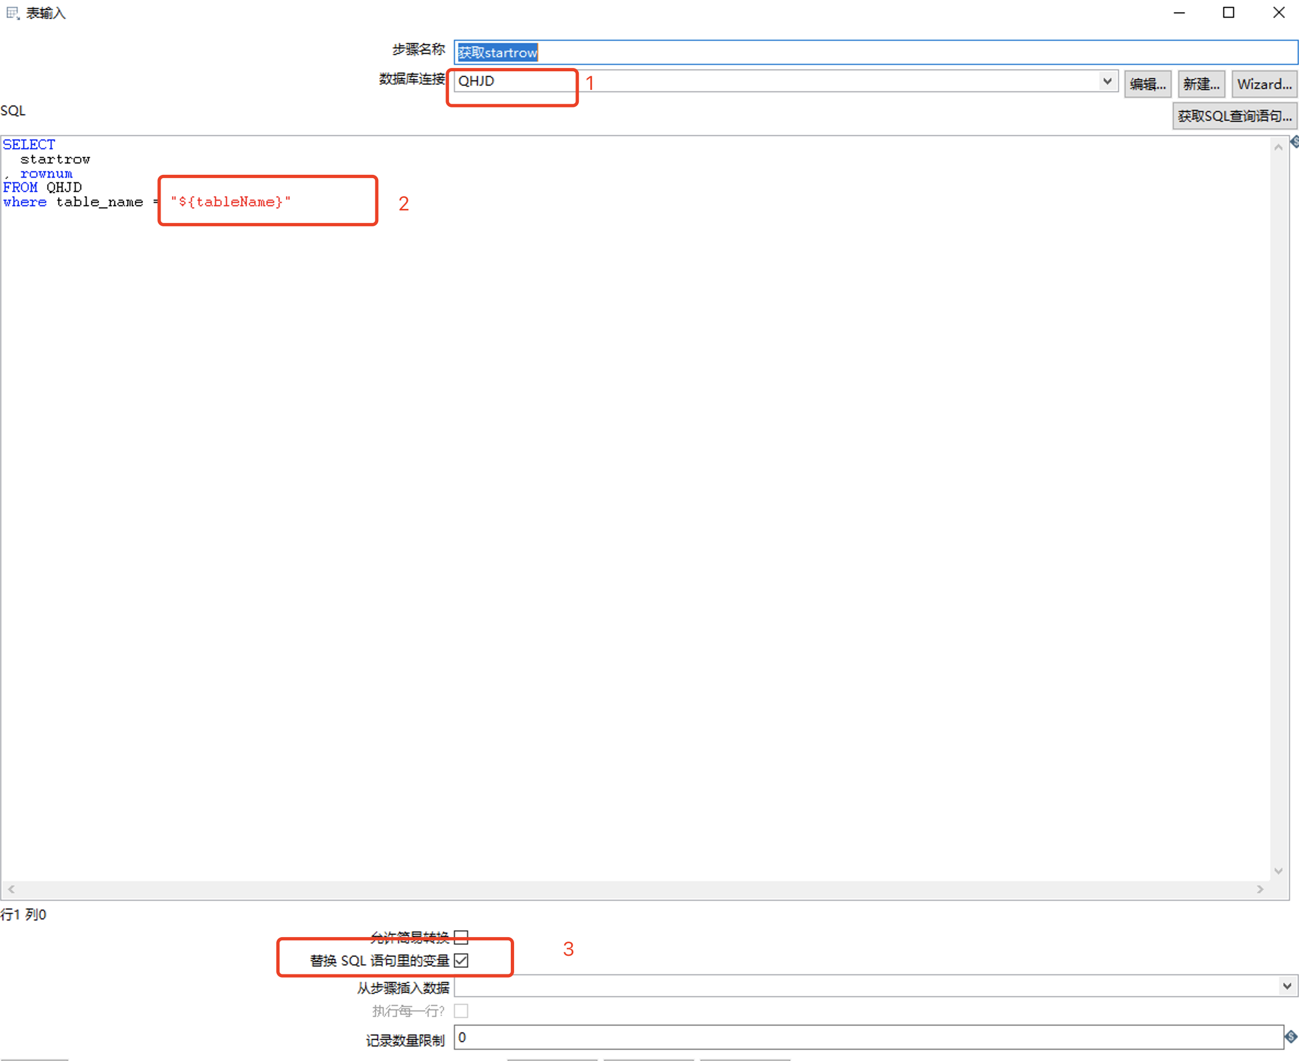Click SQL editor scroll-up arrow
The height and width of the screenshot is (1061, 1299).
coord(1278,147)
